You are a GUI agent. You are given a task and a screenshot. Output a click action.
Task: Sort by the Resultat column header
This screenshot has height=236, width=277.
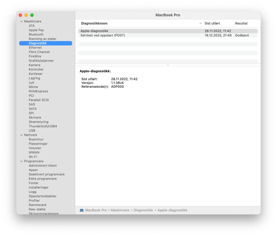241,23
